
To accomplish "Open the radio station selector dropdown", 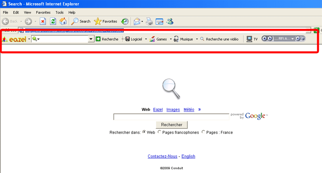I will click(x=293, y=39).
